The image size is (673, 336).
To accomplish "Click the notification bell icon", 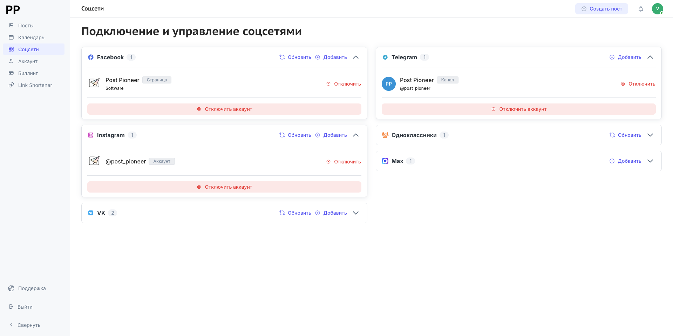I will point(640,9).
